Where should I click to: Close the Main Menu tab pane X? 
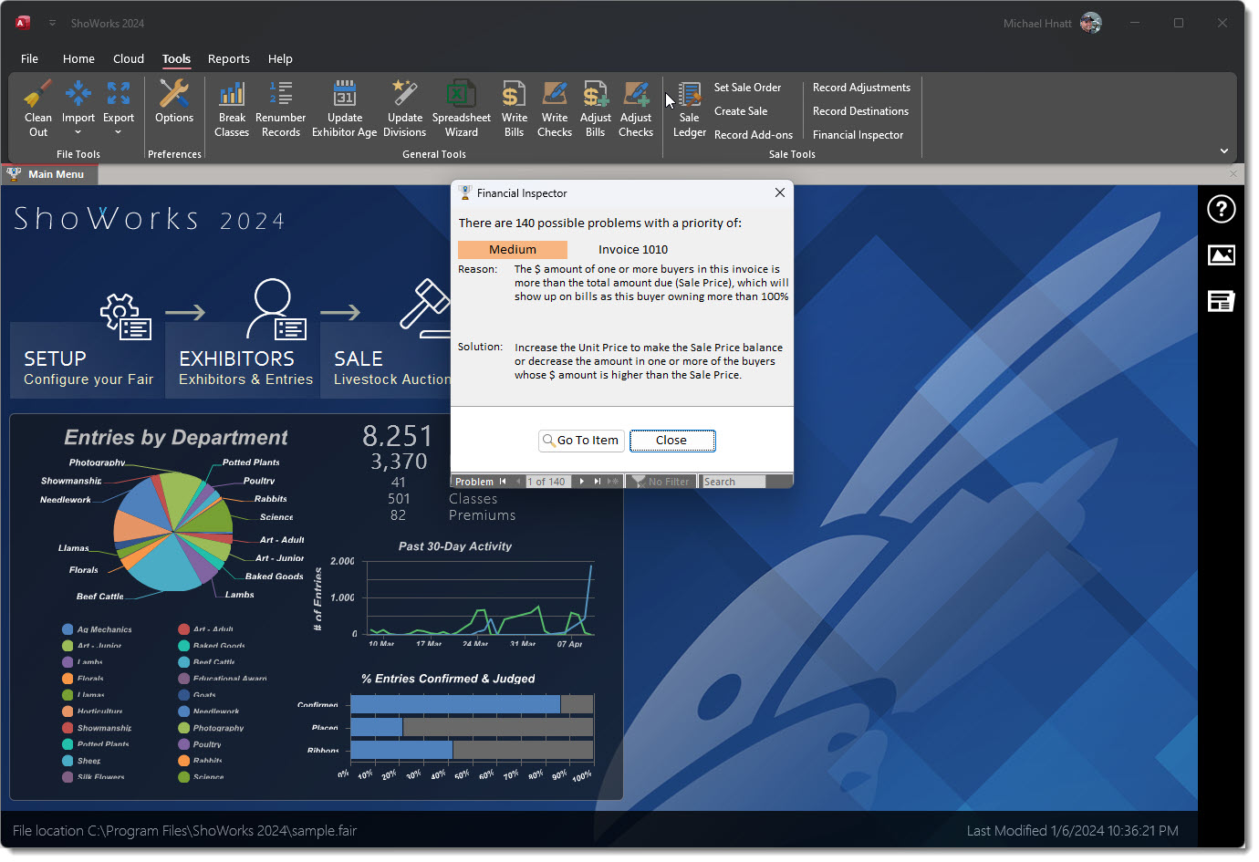coord(1233,173)
